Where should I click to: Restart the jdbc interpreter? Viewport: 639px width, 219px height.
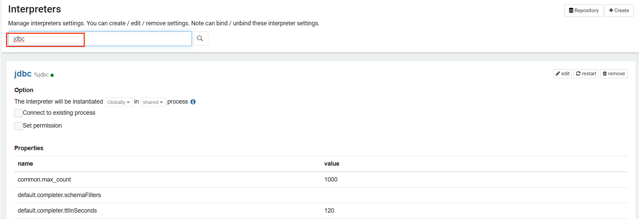click(586, 74)
